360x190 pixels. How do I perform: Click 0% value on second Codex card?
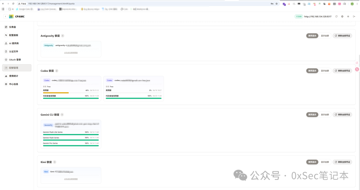pos(150,90)
